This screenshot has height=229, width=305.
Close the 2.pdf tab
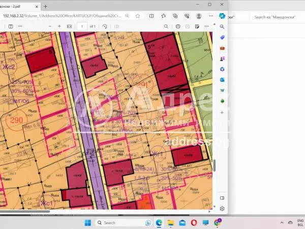point(37,7)
